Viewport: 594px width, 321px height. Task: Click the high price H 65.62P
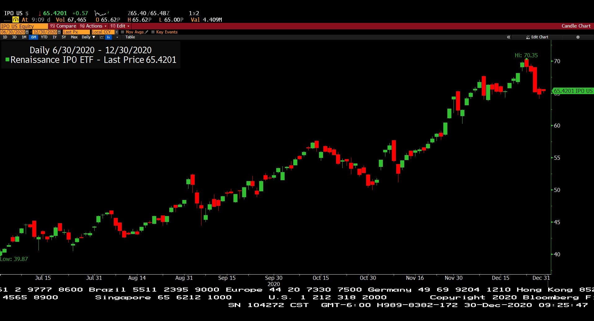[x=140, y=20]
